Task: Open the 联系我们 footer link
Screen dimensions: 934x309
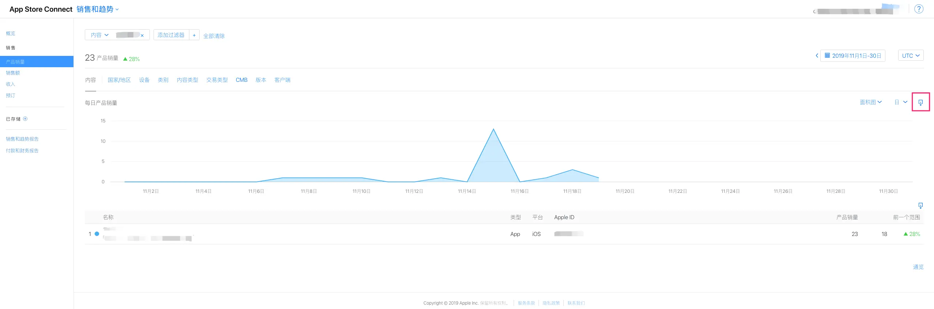Action: [x=576, y=303]
